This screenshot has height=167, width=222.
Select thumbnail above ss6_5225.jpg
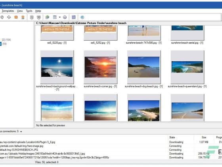point(57,33)
